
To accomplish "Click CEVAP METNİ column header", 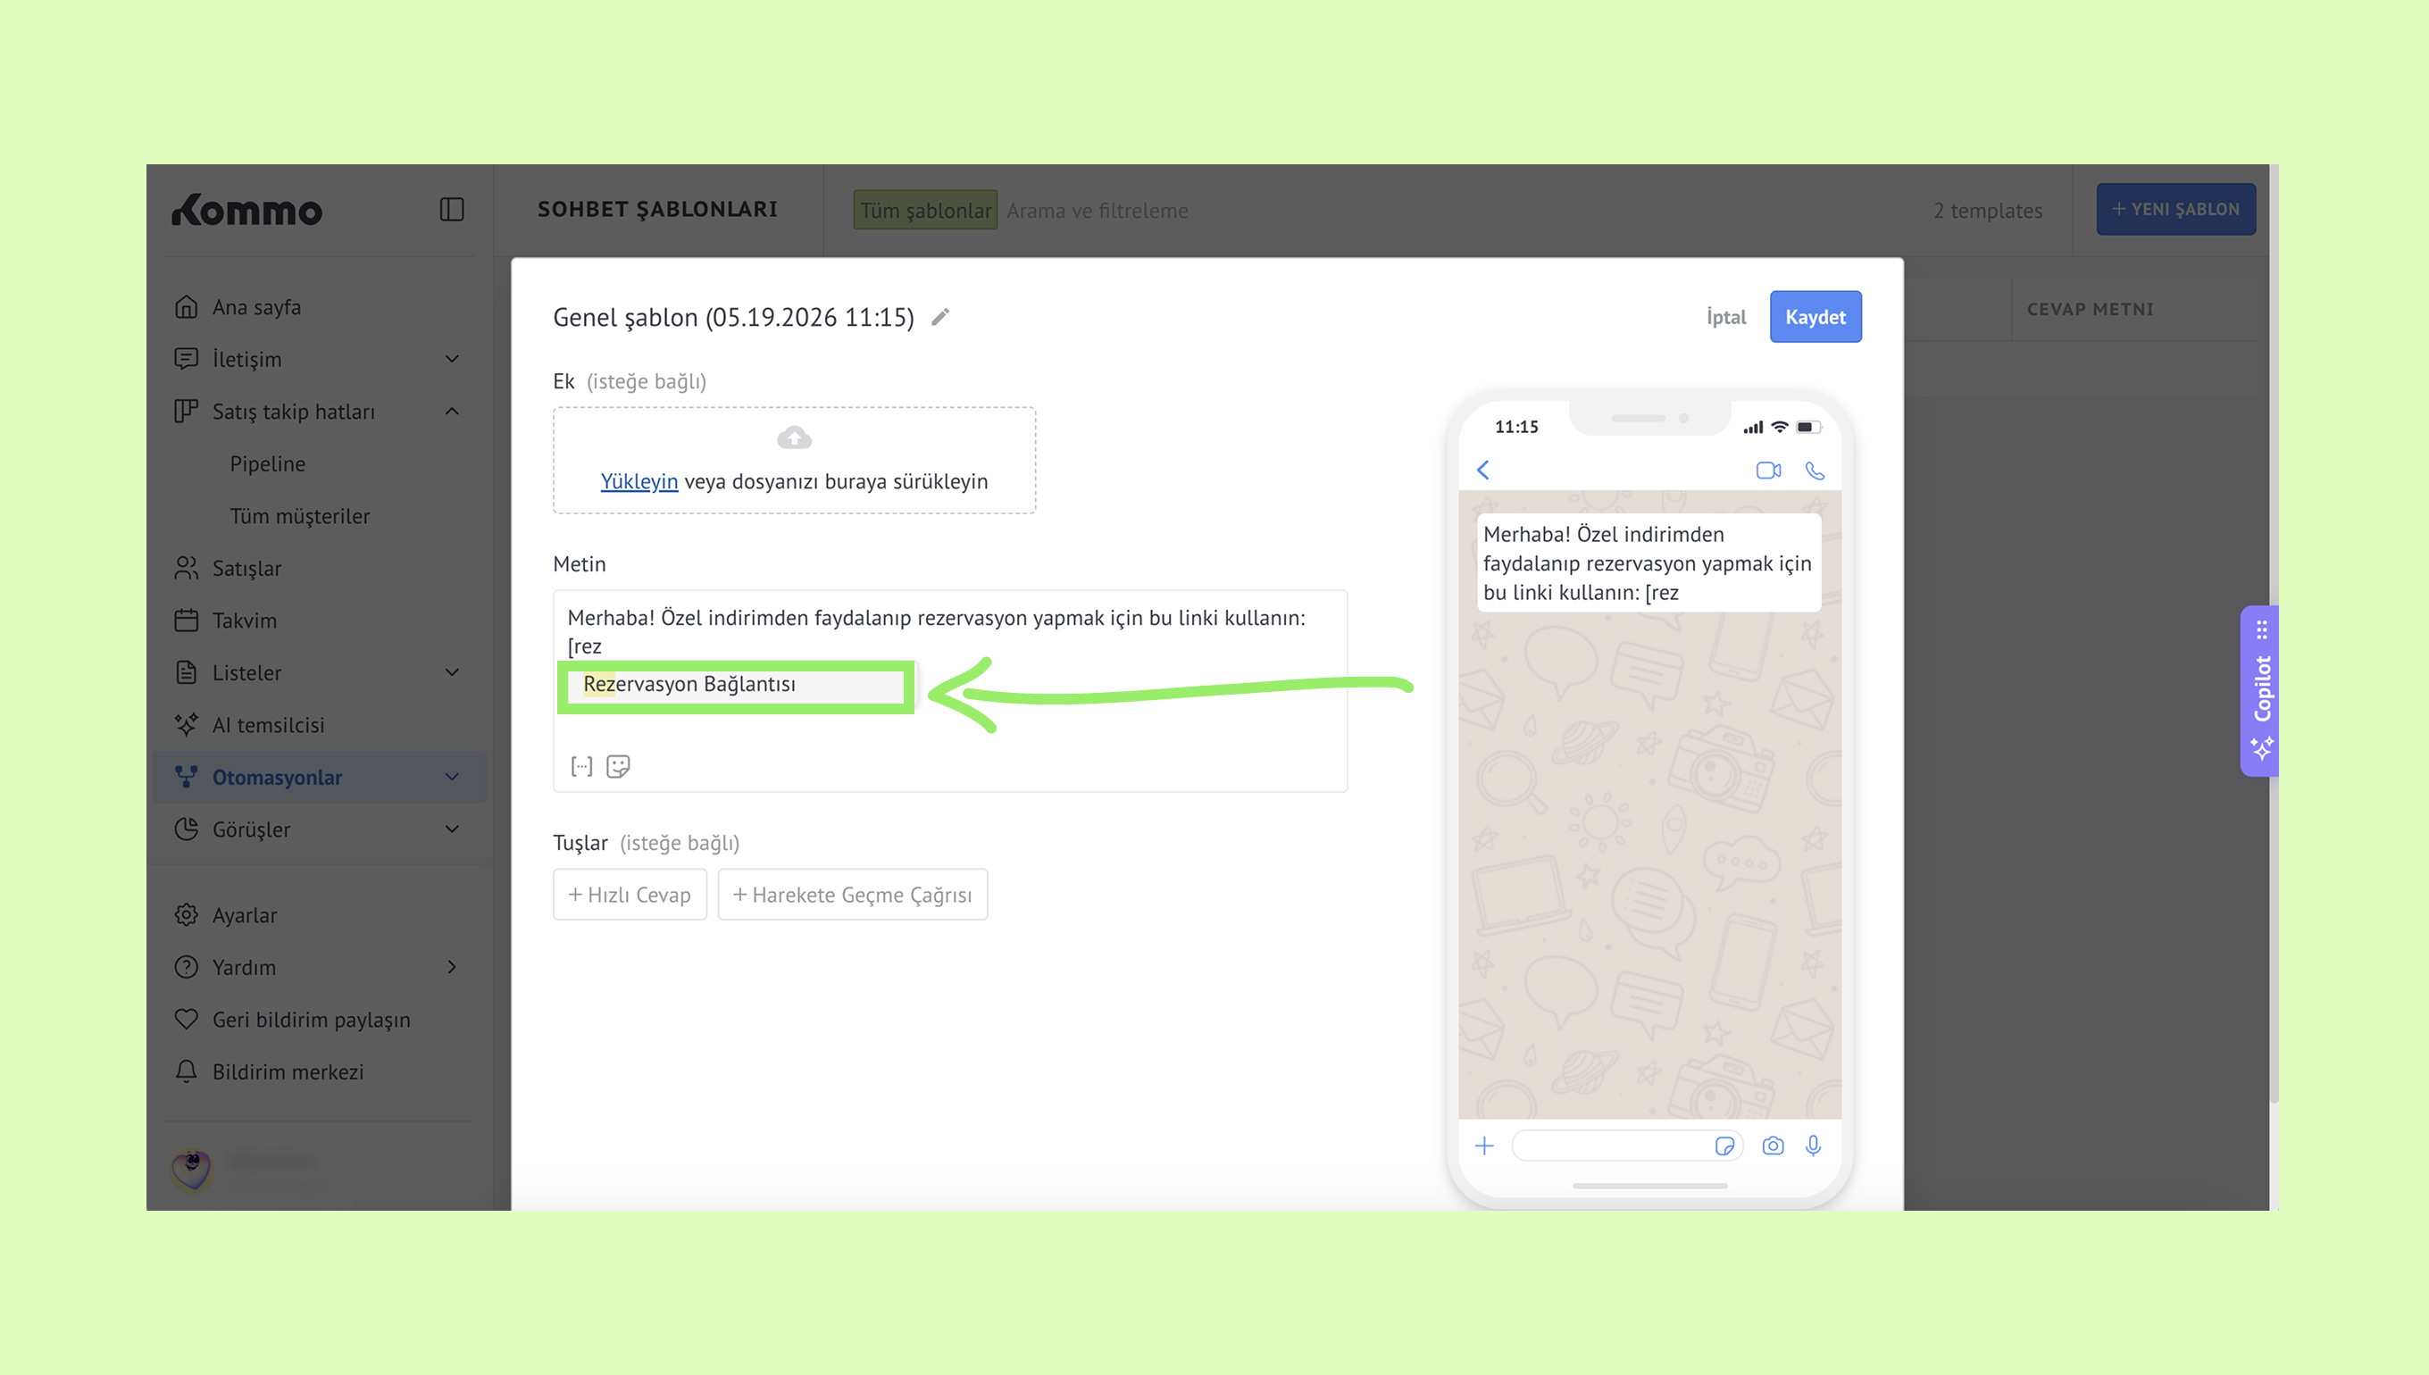I will 2090,309.
